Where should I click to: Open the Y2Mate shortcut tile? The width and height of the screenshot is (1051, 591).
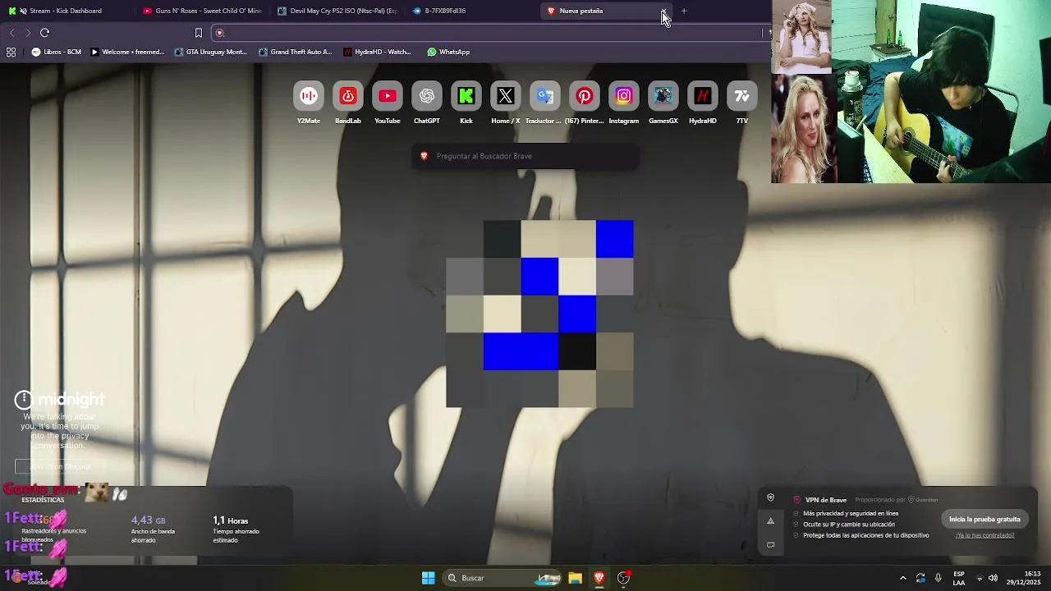(309, 97)
